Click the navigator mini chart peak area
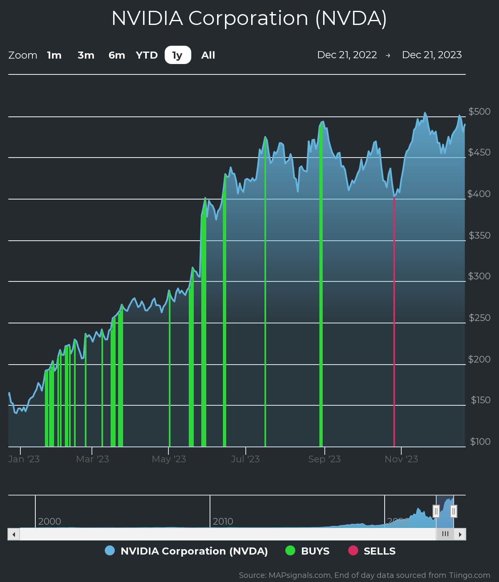The height and width of the screenshot is (582, 499). click(x=447, y=505)
